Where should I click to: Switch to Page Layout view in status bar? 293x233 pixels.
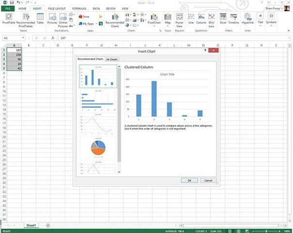[x=239, y=231]
